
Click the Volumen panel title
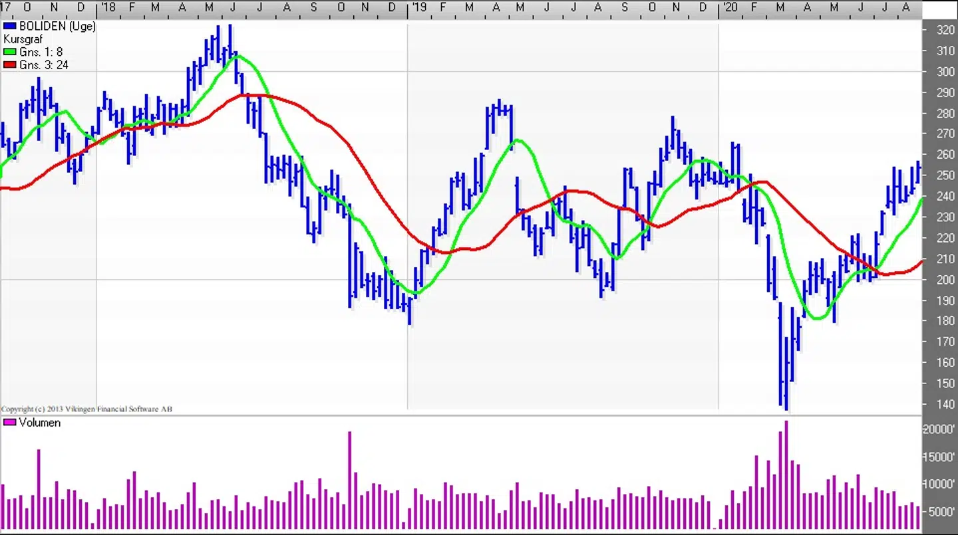39,423
